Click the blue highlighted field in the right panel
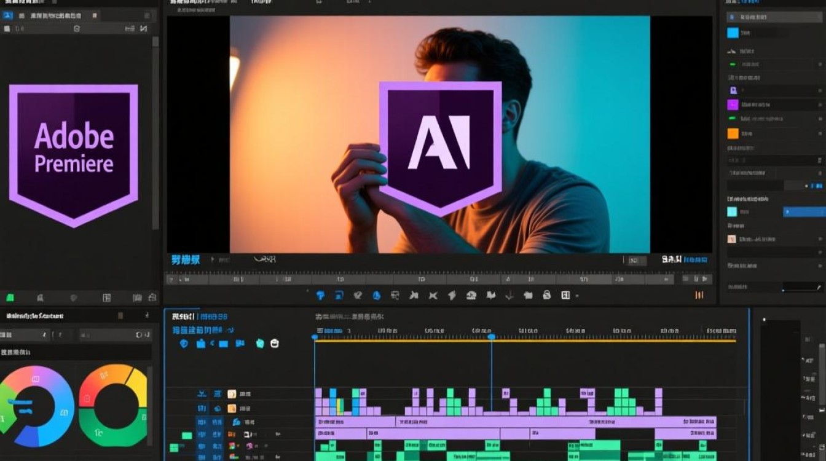The image size is (826, 461). [x=804, y=211]
